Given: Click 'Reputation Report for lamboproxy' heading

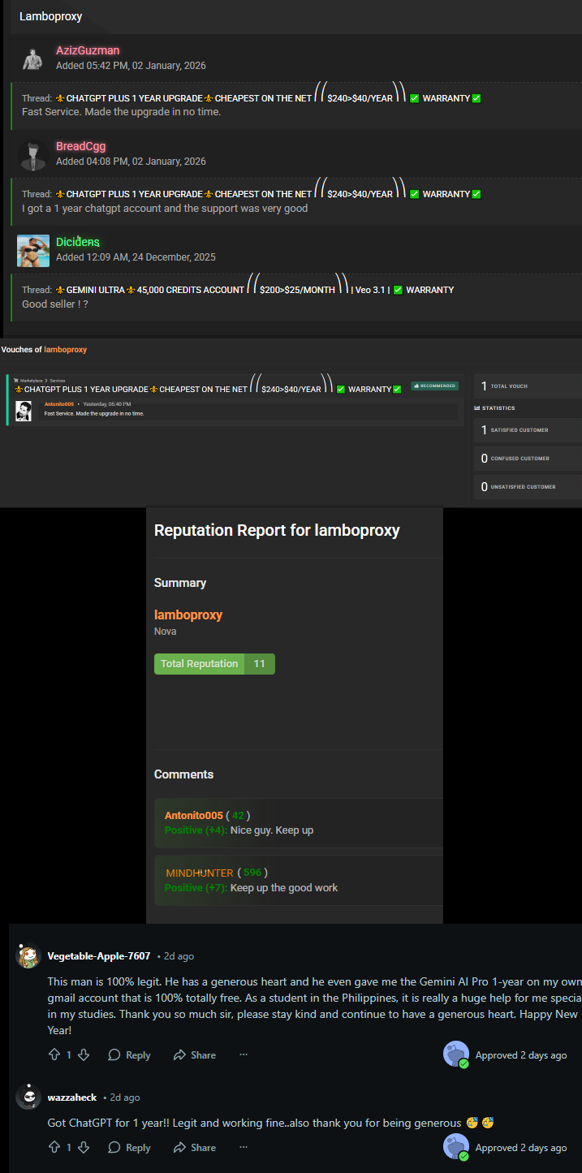Looking at the screenshot, I should tap(277, 531).
